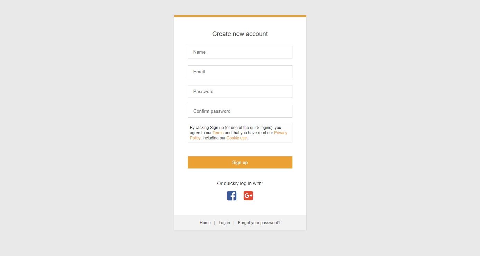Activate the Password field
480x256 pixels.
(240, 91)
